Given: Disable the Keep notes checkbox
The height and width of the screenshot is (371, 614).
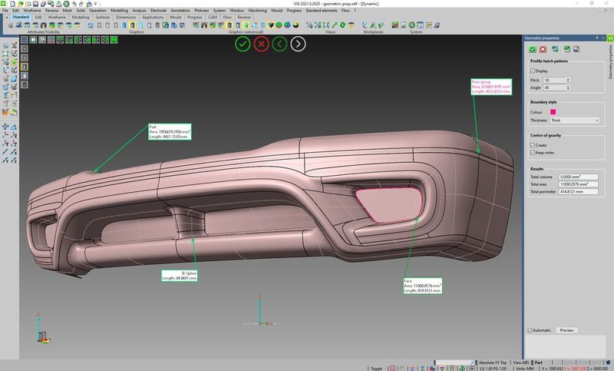Looking at the screenshot, I should (x=533, y=152).
